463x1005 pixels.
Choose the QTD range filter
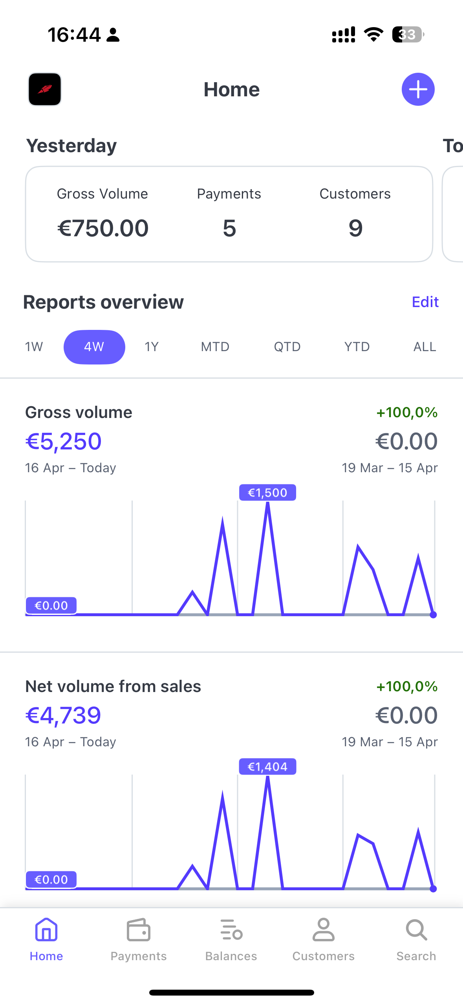[287, 347]
